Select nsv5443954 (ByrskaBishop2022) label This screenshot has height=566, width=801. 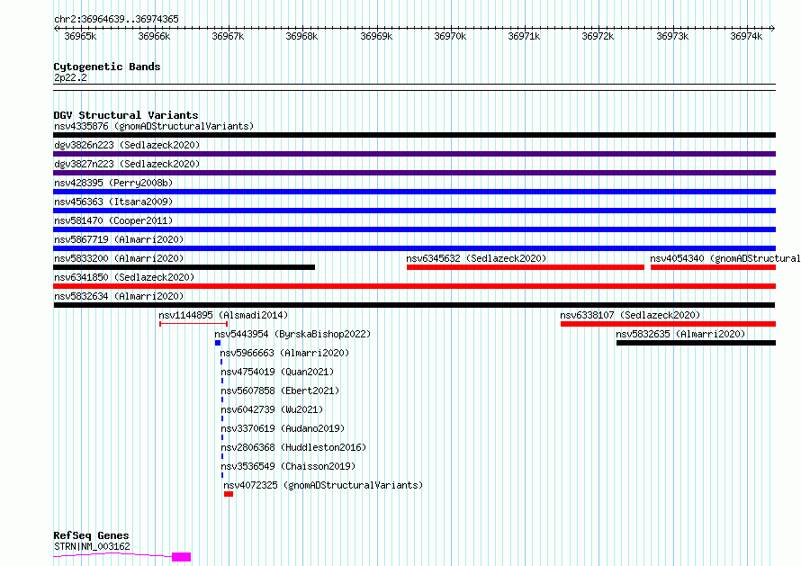tap(292, 334)
